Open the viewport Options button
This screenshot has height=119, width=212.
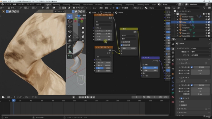59,12
